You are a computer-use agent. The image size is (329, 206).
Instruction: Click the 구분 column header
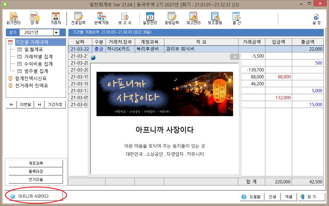click(99, 42)
